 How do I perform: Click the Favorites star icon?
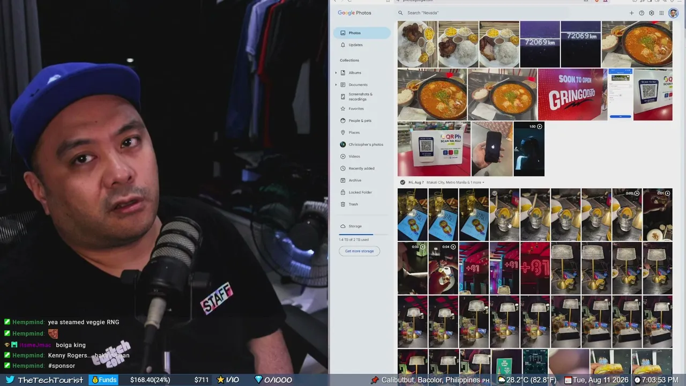(343, 109)
